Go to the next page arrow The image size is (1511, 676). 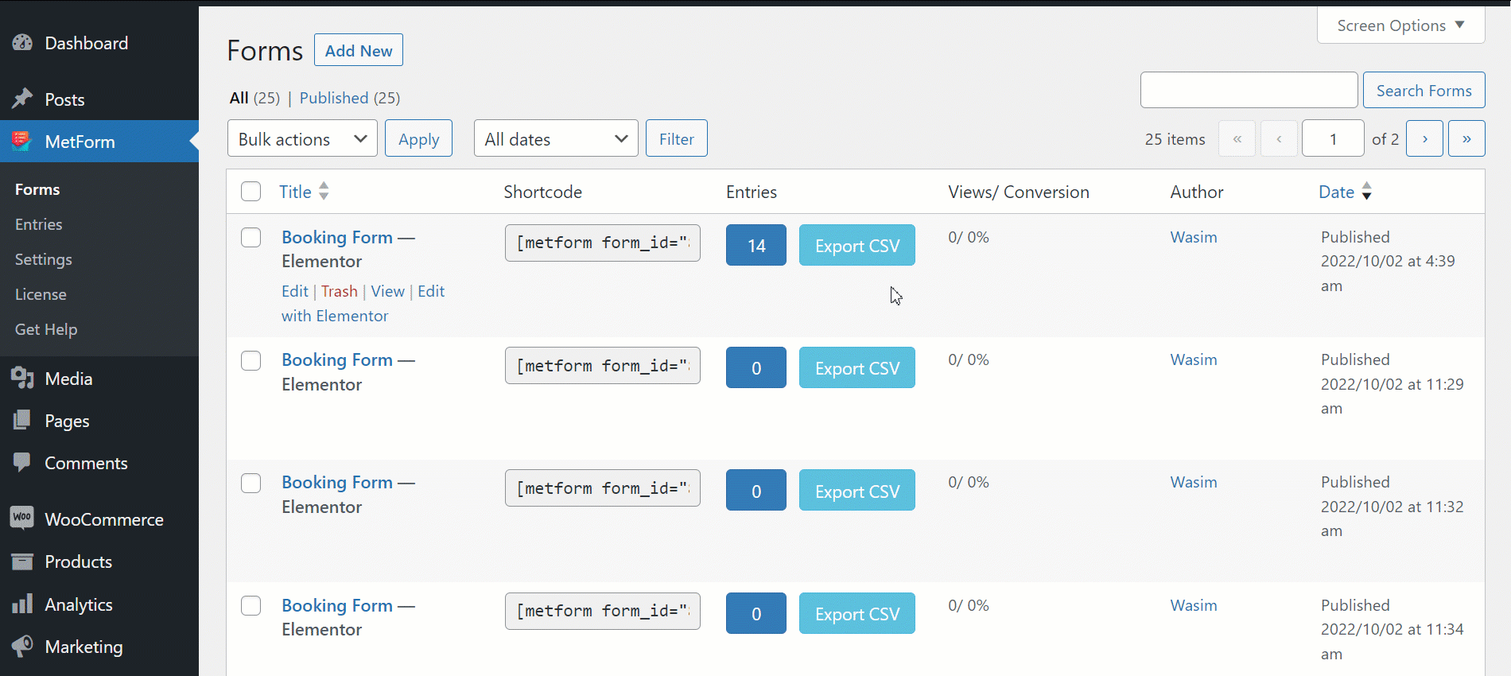pos(1424,138)
